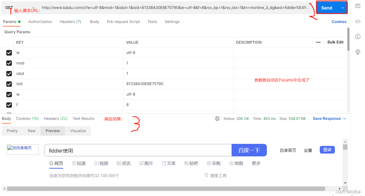Image resolution: width=365 pixels, height=196 pixels.
Task: Open the code snippet icon
Action: pos(358,21)
